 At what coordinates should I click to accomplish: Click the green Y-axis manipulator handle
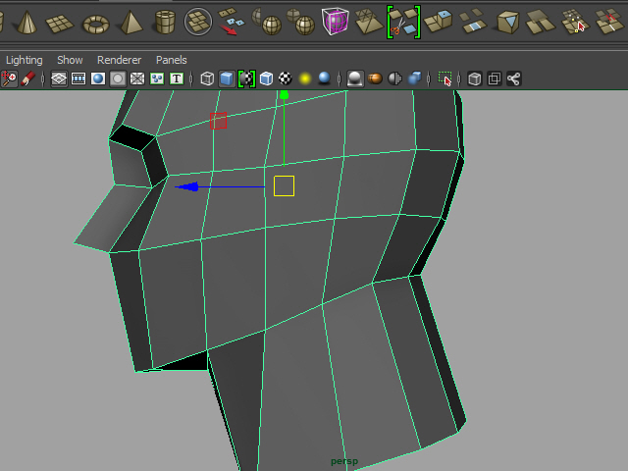[284, 95]
